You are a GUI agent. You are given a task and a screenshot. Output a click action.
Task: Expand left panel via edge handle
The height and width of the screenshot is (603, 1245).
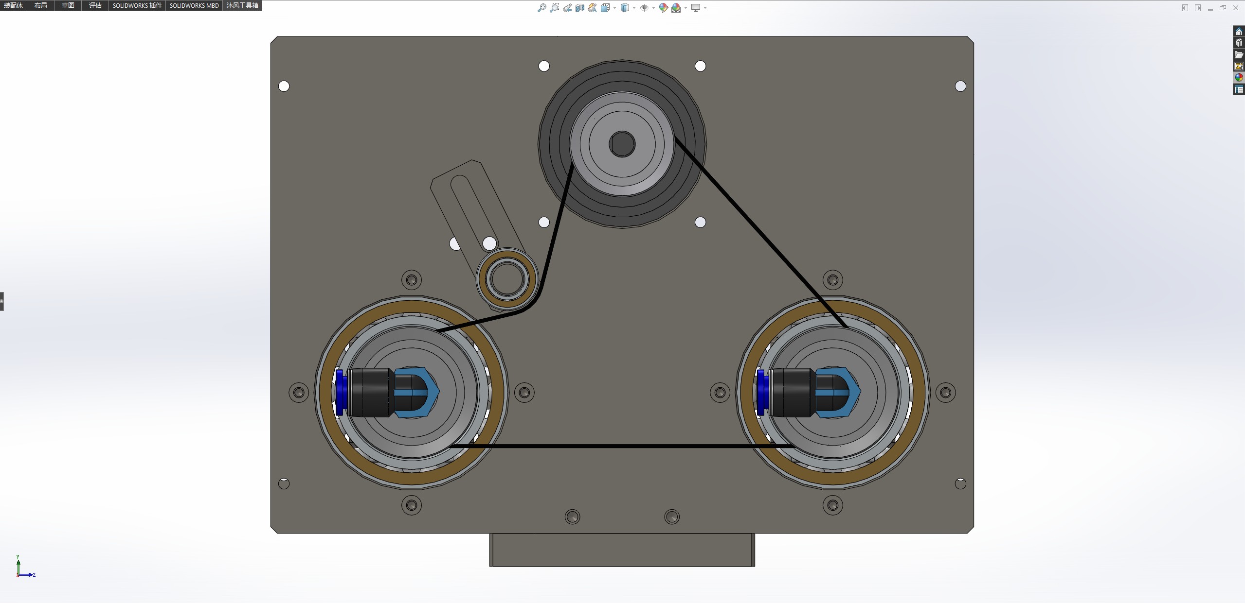pos(2,301)
